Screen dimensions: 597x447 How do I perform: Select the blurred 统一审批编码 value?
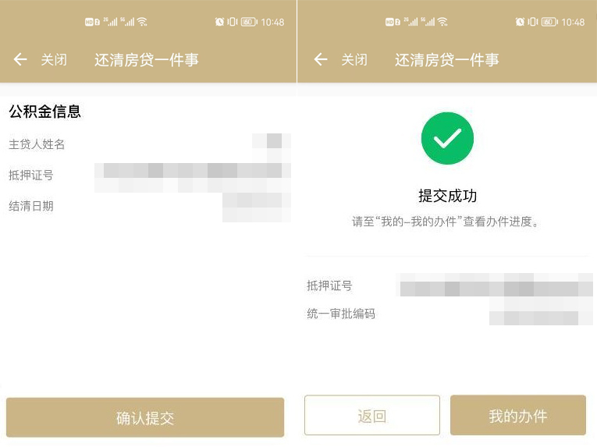[539, 316]
